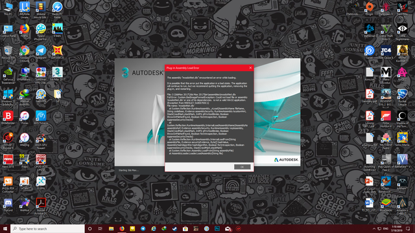Show hidden system tray icons
This screenshot has width=415, height=233.
(x=374, y=228)
